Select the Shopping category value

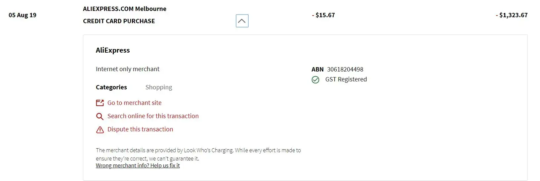tap(159, 87)
